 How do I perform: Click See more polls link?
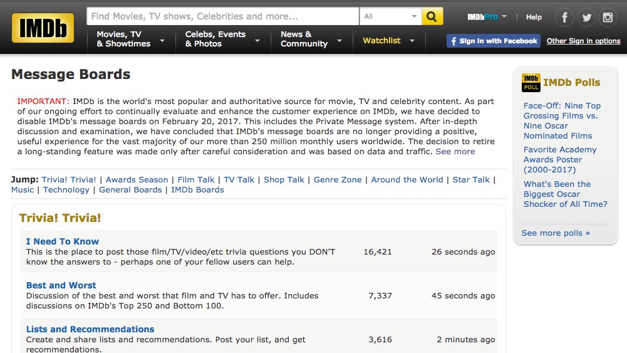click(x=556, y=233)
